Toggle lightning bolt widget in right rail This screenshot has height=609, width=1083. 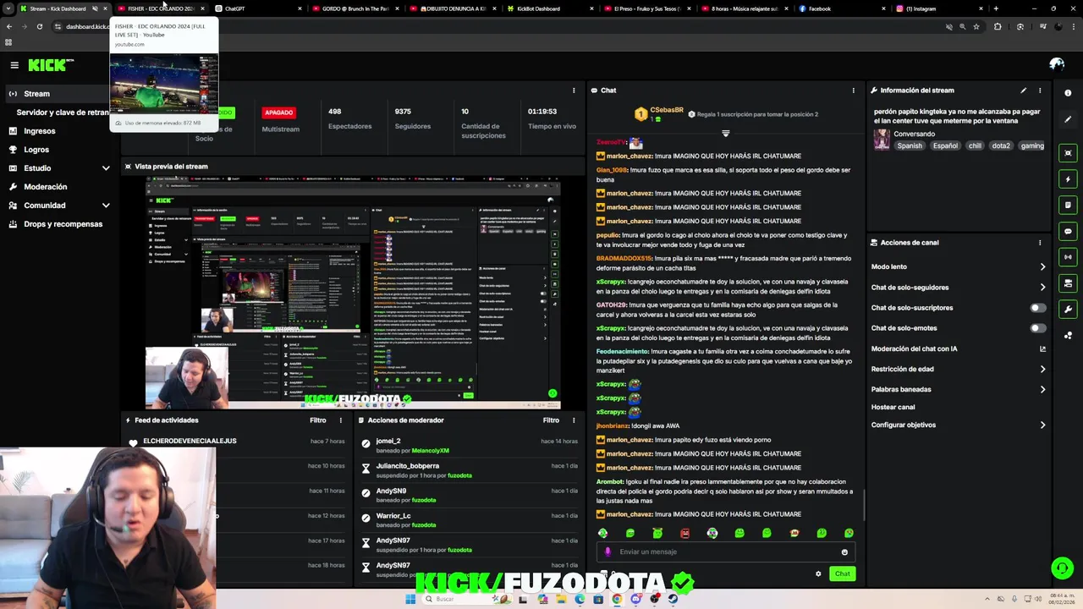tap(1068, 179)
